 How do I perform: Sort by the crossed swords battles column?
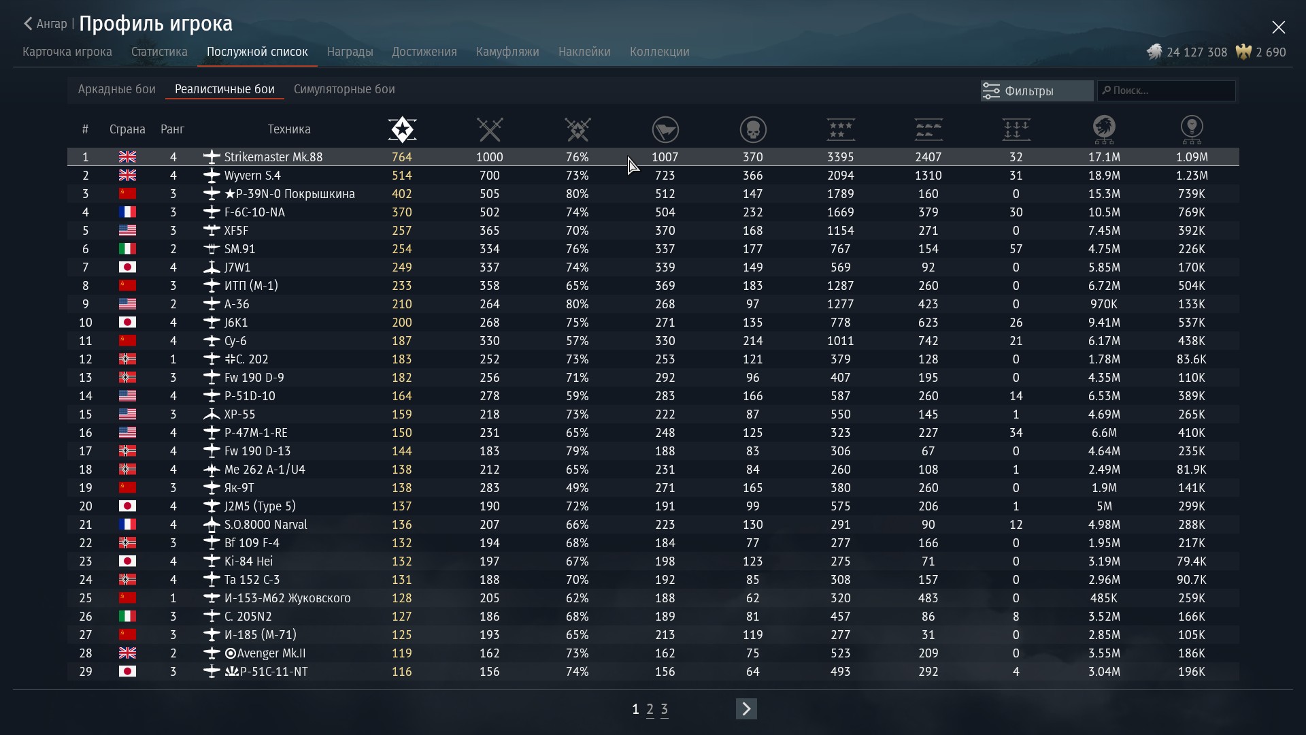point(490,129)
